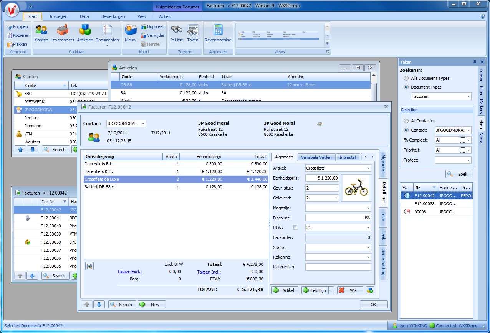Switch to Variabele Velden tab
This screenshot has height=333, width=490.
pos(316,157)
